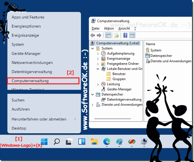Screen dimensions: 194x162
Task: Toggle the console tree pane toolbar icon
Action: (108, 36)
